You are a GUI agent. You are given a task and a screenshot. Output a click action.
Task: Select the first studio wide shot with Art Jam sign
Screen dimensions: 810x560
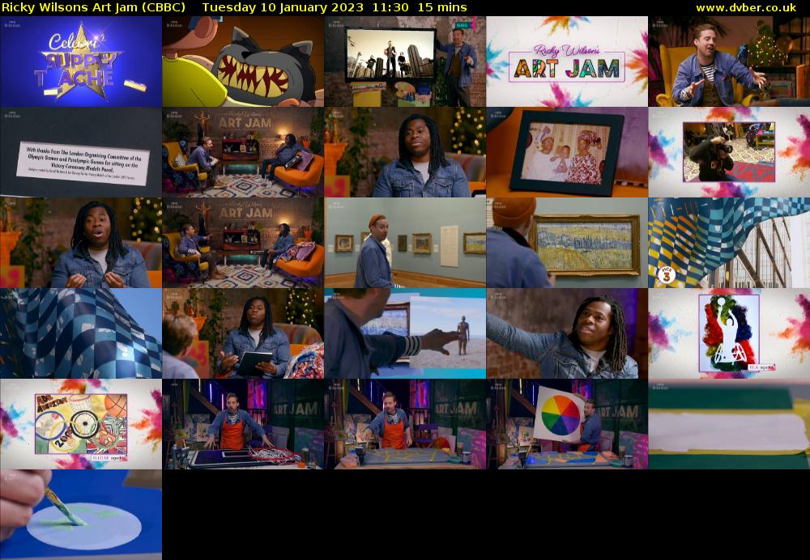tap(243, 152)
